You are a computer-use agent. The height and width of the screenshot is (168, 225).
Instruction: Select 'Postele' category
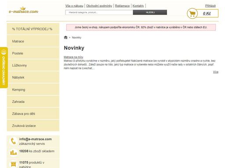click(33, 53)
